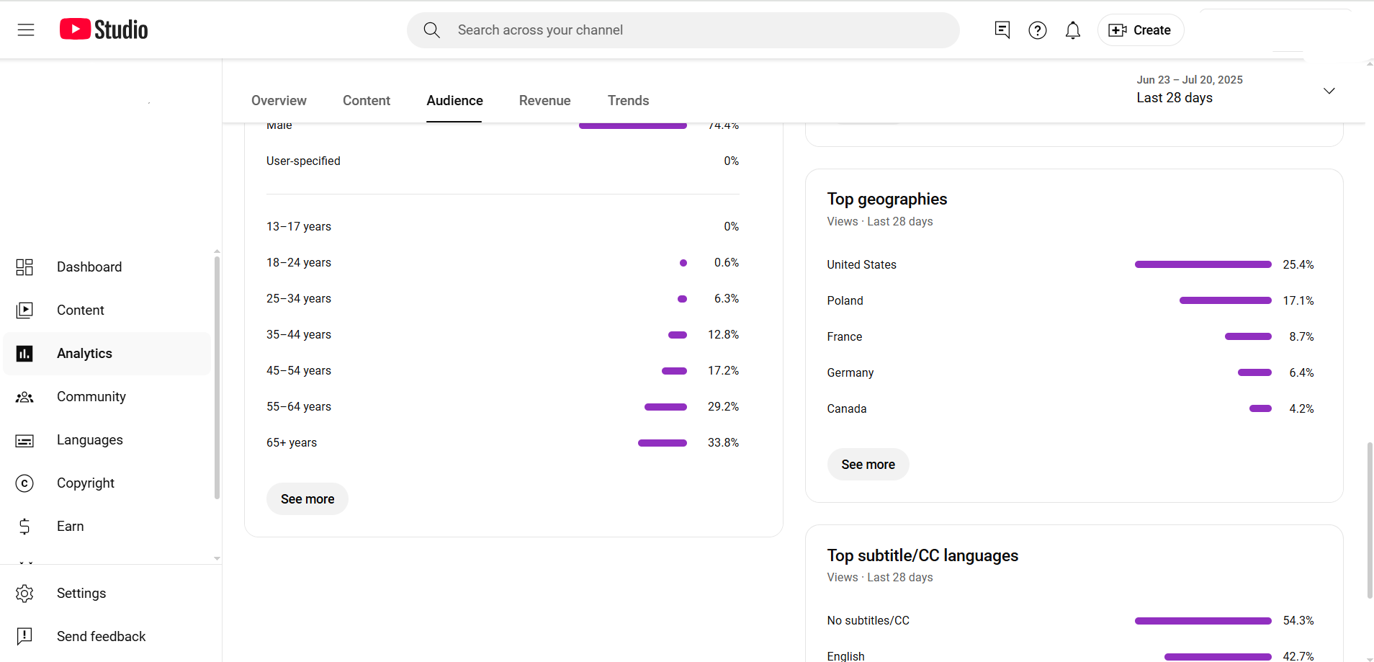Viewport: 1374px width, 662px height.
Task: Click the United States views bar
Action: pos(1203,265)
